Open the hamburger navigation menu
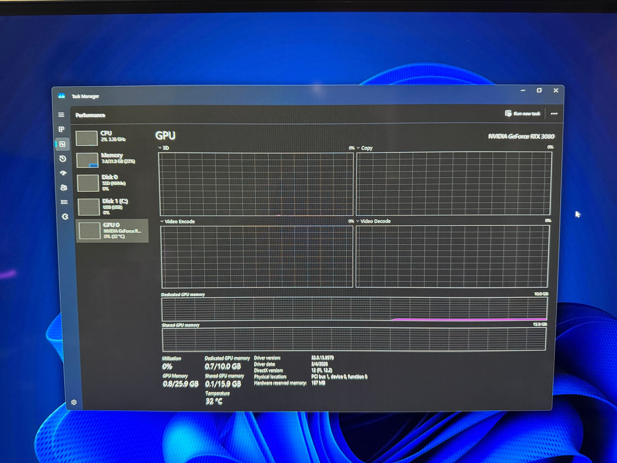 (61, 115)
